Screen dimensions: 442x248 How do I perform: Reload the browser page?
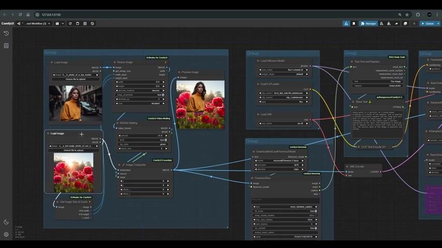20,14
